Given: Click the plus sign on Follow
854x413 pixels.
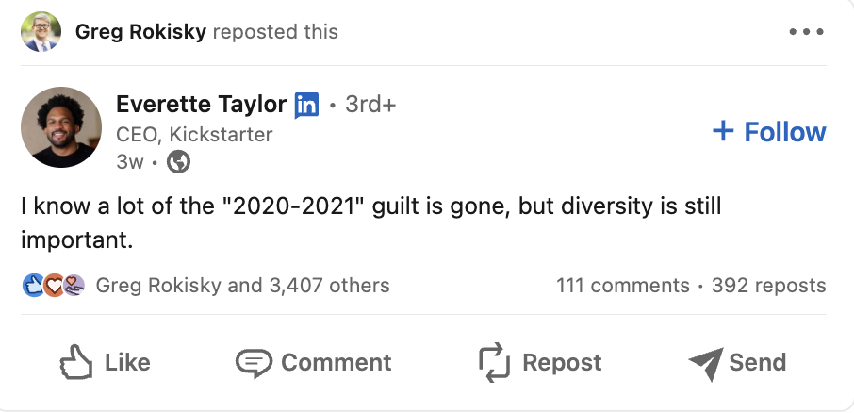Looking at the screenshot, I should tap(723, 131).
